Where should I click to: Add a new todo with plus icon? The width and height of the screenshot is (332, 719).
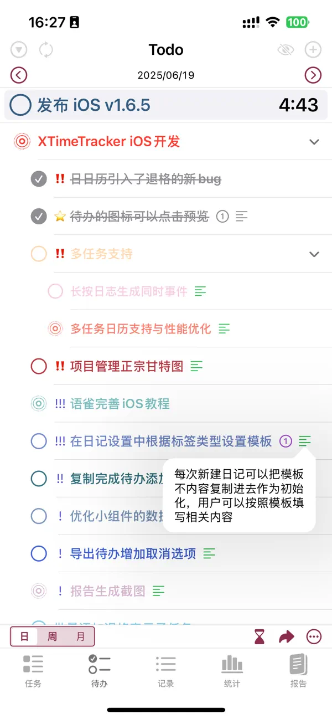(313, 49)
